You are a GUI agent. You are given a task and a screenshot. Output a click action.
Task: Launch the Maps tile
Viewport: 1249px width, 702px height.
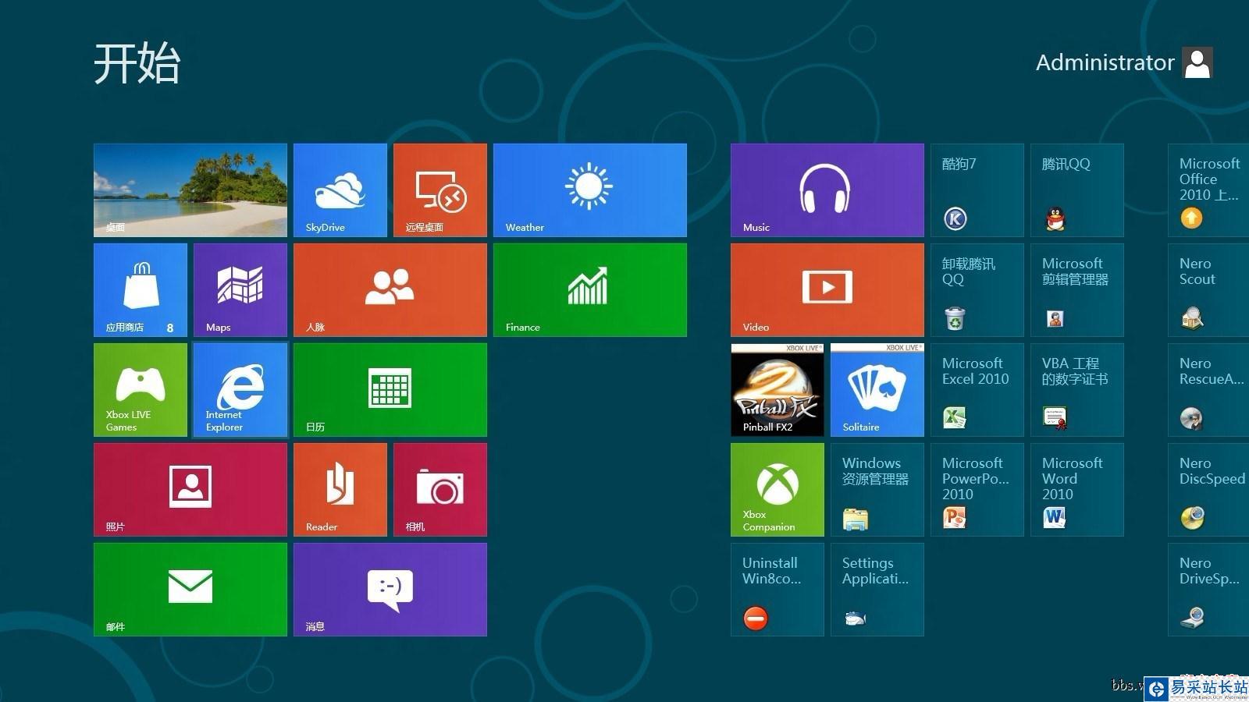[240, 290]
